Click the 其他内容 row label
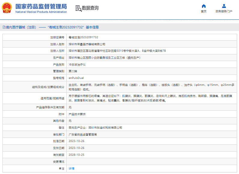Image resolution: width=239 pixels, height=174 pixels. pos(59,121)
